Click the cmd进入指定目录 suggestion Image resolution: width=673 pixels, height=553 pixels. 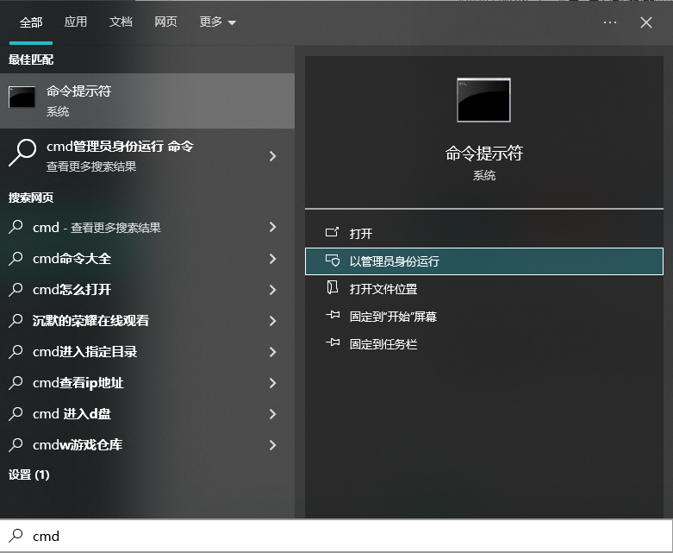[147, 352]
